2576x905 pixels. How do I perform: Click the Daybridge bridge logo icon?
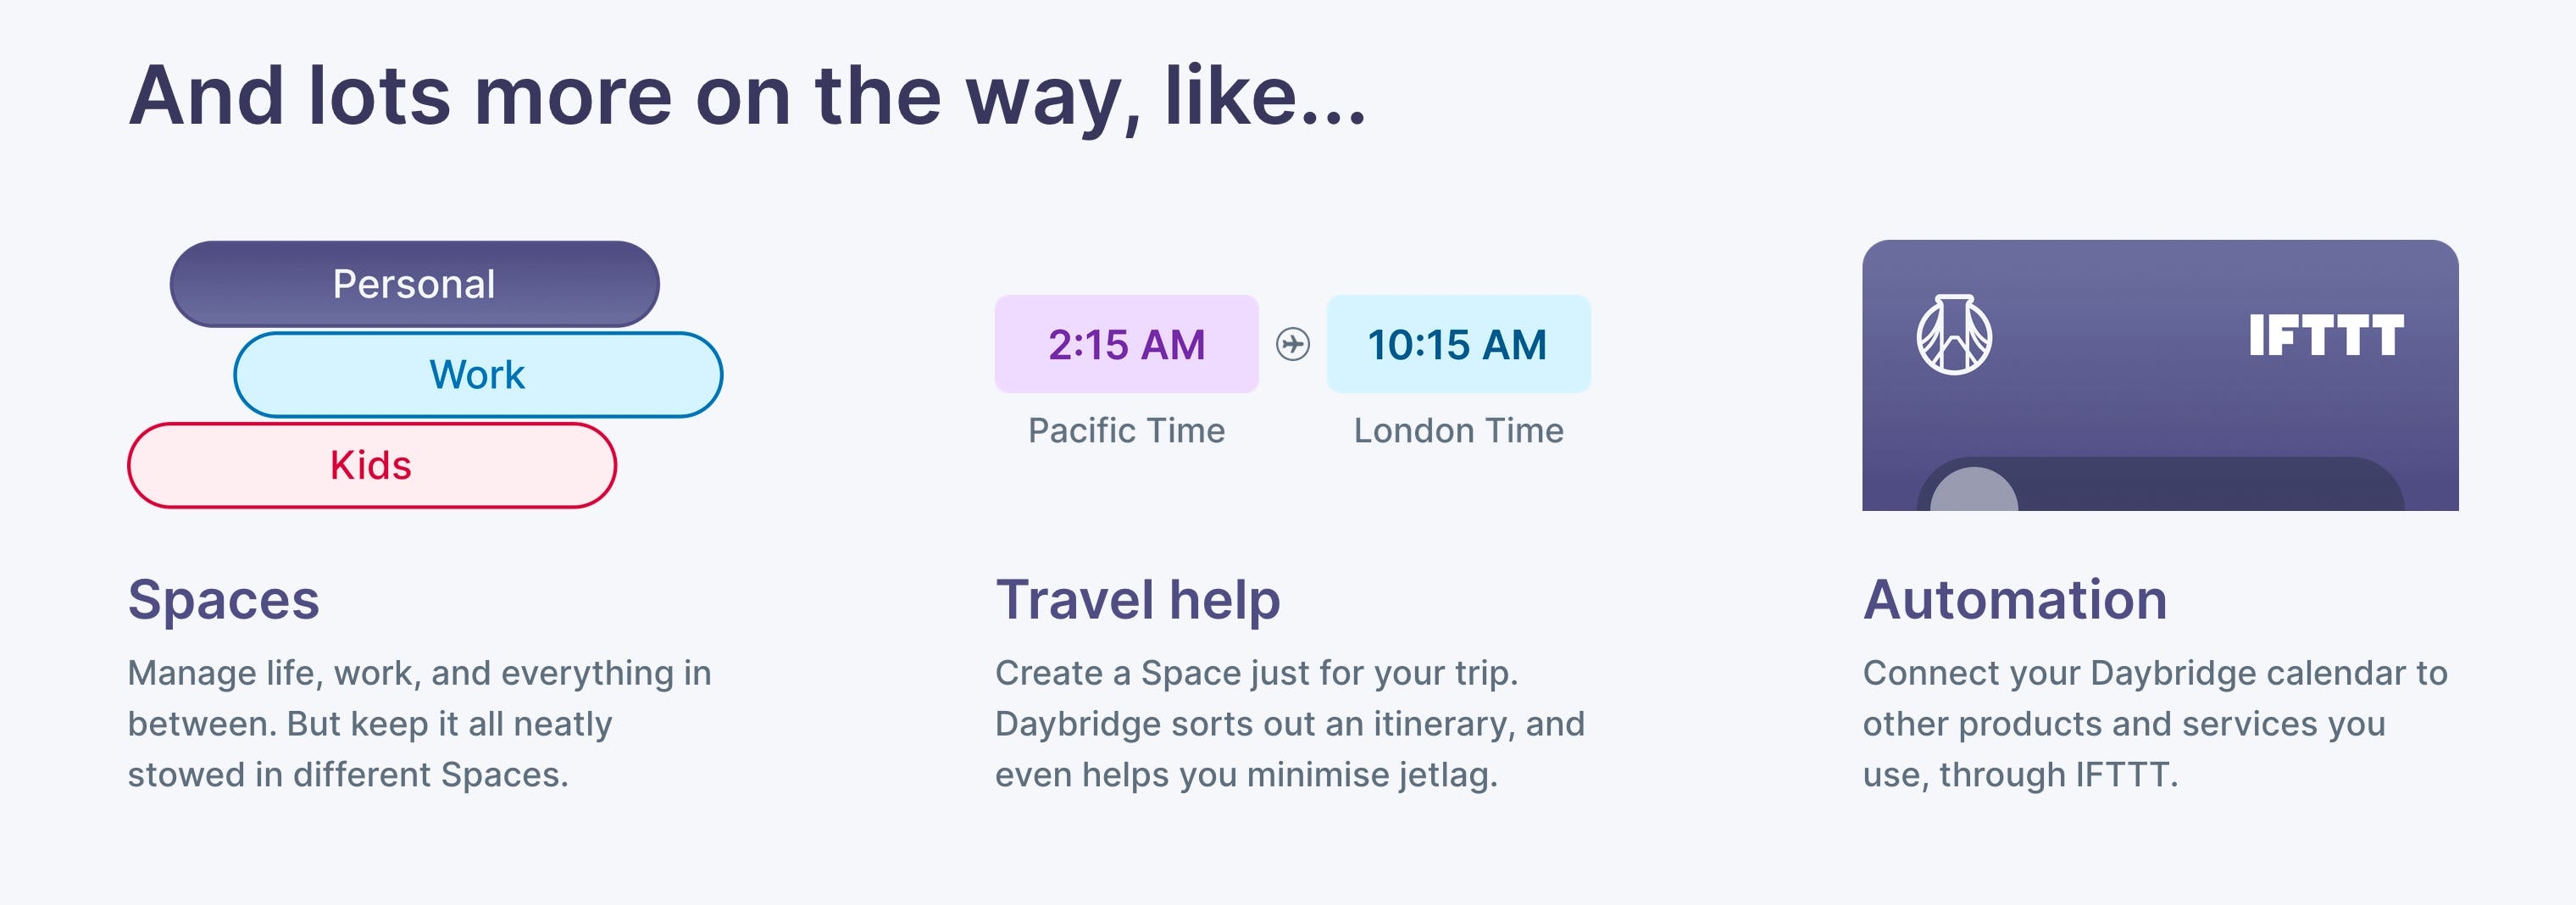click(x=1954, y=335)
